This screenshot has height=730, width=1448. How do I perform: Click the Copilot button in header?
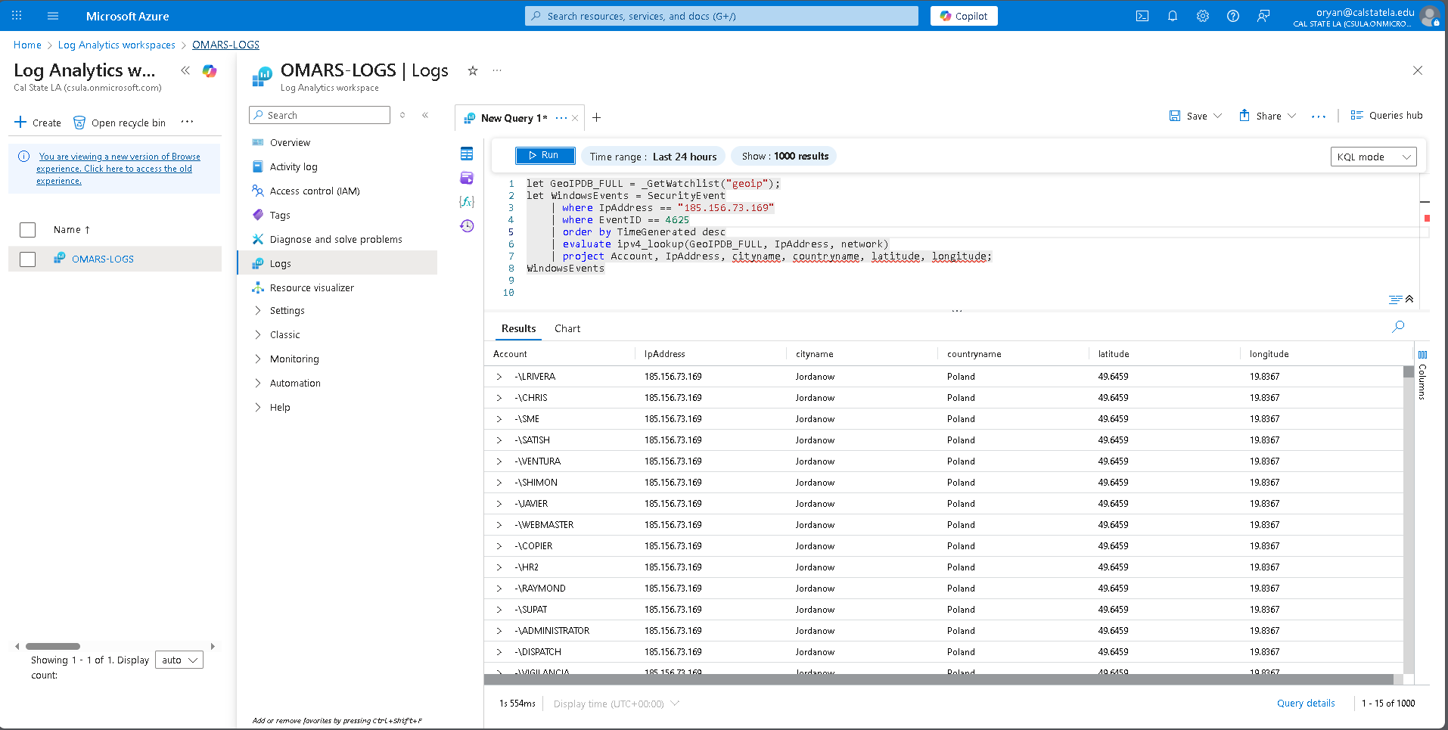coord(964,16)
